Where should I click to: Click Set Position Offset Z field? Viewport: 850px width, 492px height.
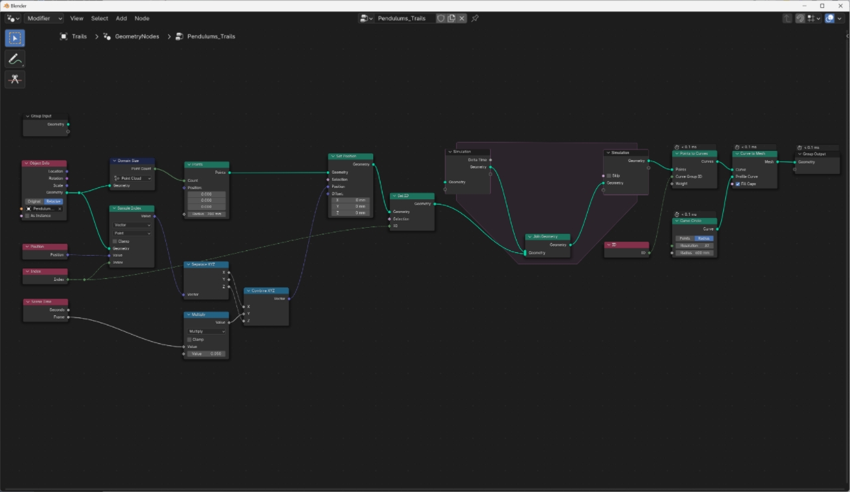click(351, 213)
